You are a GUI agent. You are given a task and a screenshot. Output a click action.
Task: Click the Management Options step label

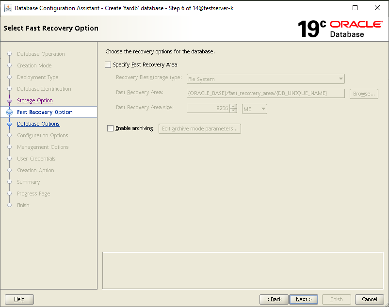tap(43, 147)
